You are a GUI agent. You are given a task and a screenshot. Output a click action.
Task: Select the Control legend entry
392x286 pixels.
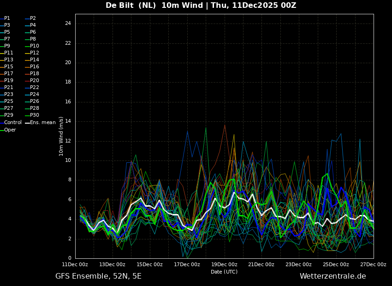click(11, 123)
